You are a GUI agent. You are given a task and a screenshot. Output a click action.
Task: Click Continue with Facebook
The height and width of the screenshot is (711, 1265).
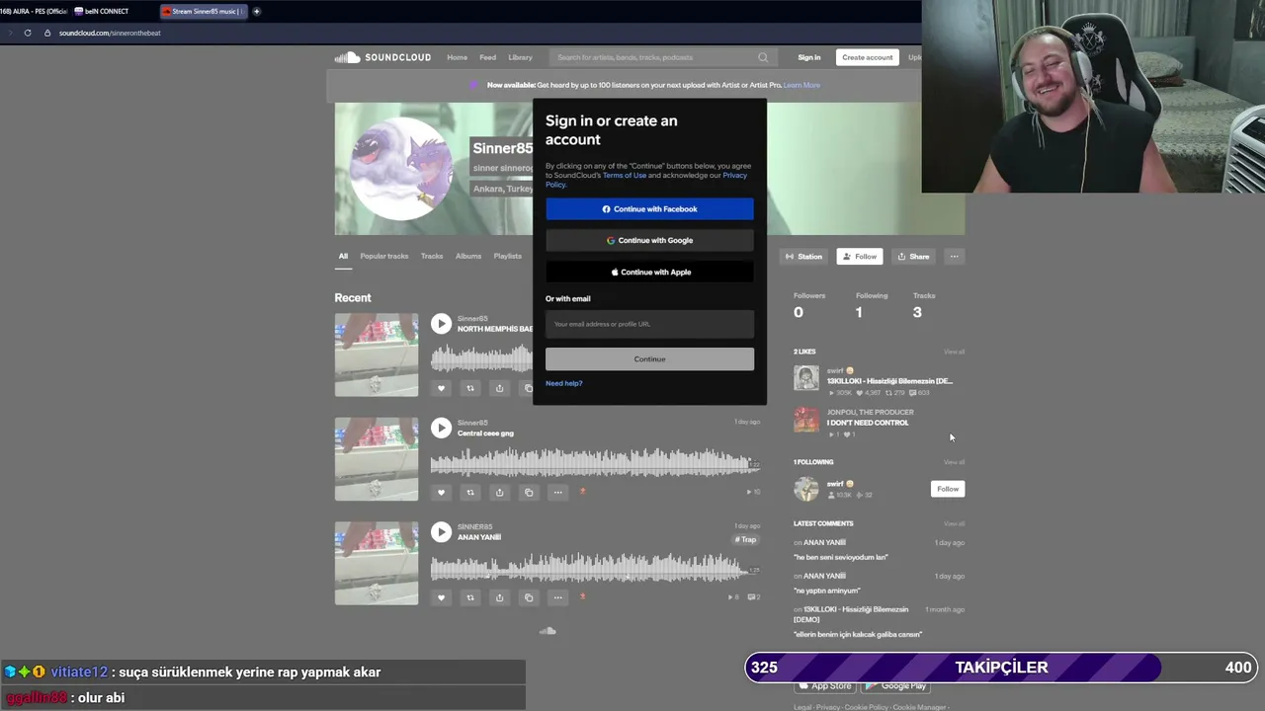649,209
